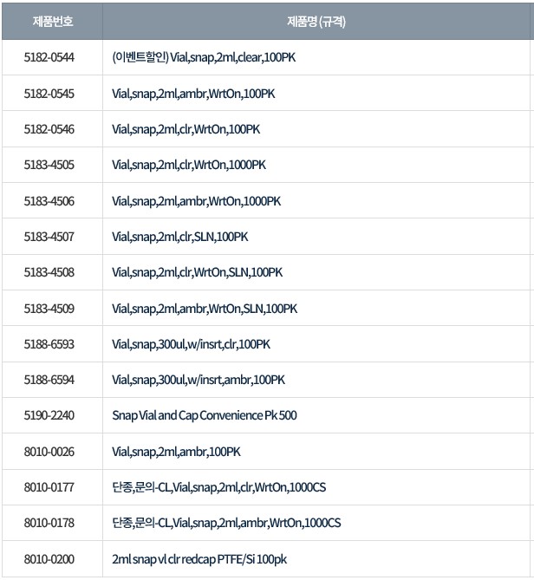This screenshot has width=534, height=580.
Task: Select product number 5190-2240
Action: [49, 415]
